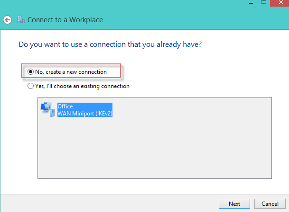Click the 'Yes, I'll choose an existing connection' label text
The image size is (289, 212).
coord(82,86)
